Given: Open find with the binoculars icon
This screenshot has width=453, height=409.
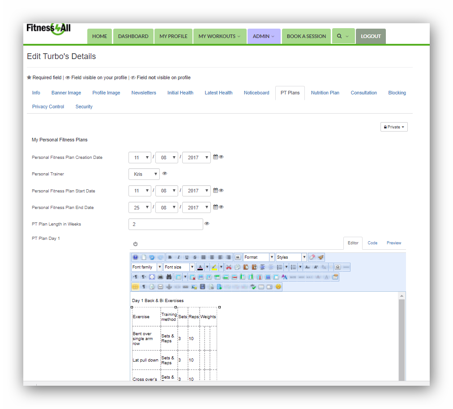Looking at the screenshot, I should (169, 277).
